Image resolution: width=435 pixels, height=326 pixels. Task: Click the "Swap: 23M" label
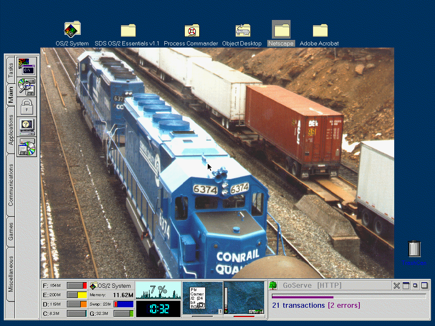click(x=100, y=304)
